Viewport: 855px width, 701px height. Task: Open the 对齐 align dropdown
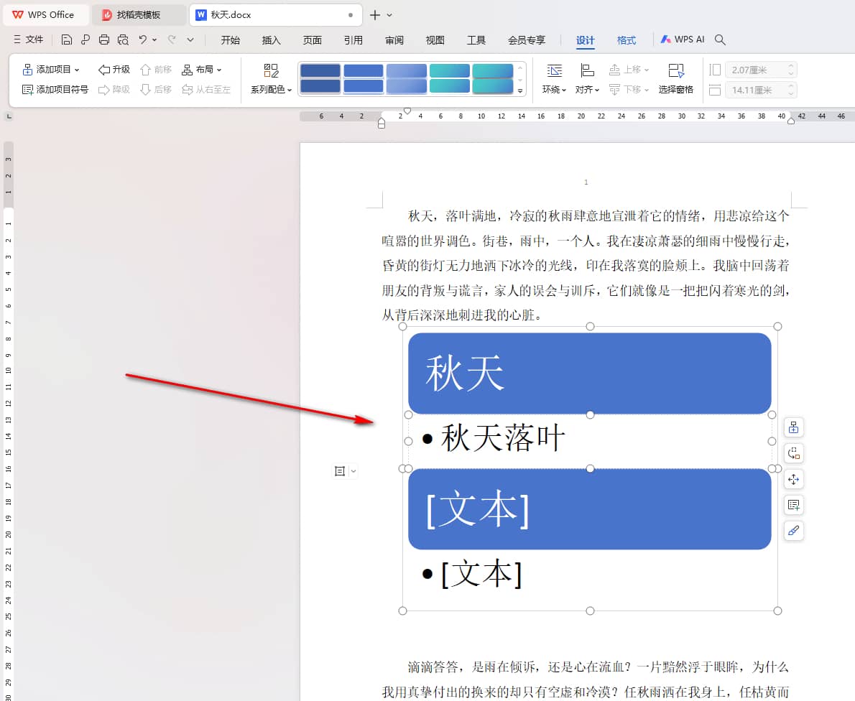tap(587, 79)
